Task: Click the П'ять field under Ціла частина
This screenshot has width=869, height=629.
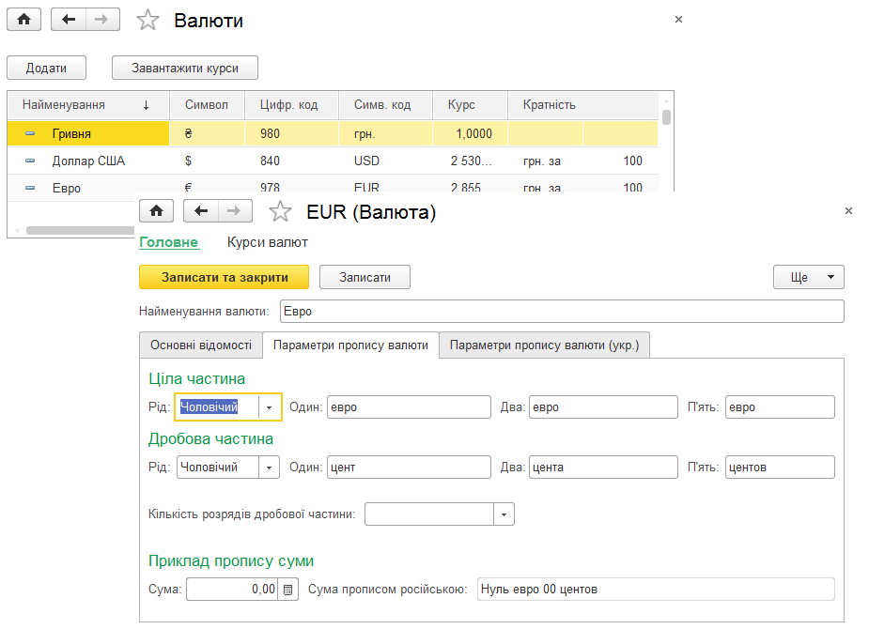Action: click(x=780, y=407)
